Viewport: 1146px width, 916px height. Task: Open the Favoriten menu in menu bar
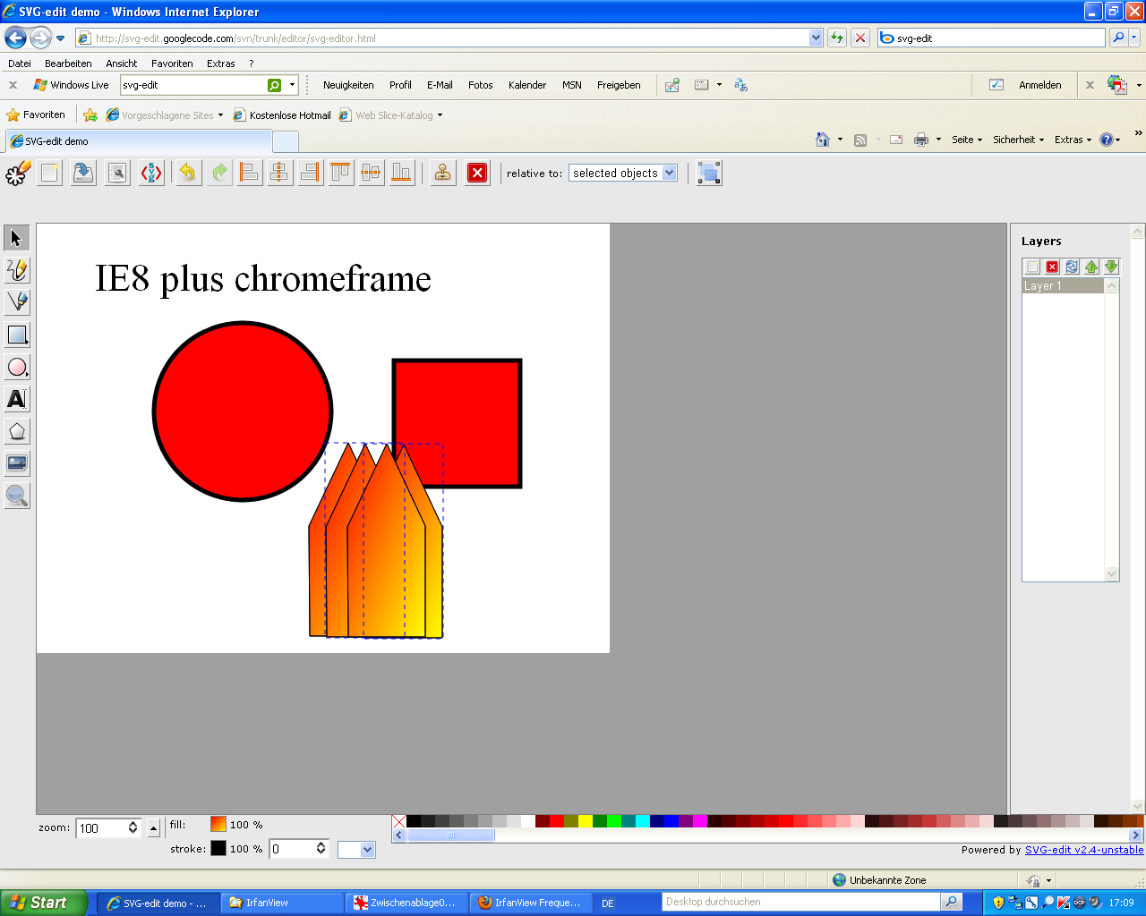172,64
